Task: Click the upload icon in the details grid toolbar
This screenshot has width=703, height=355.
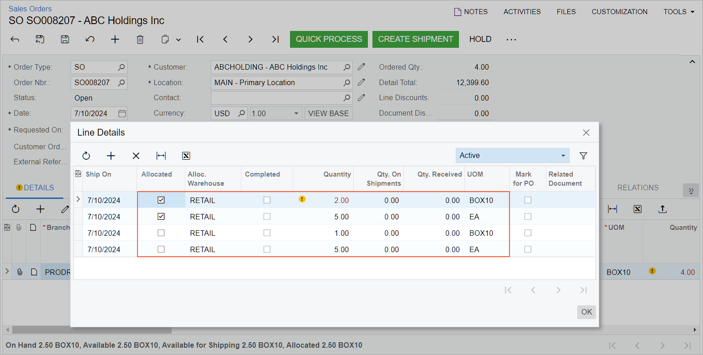Action: pyautogui.click(x=663, y=209)
